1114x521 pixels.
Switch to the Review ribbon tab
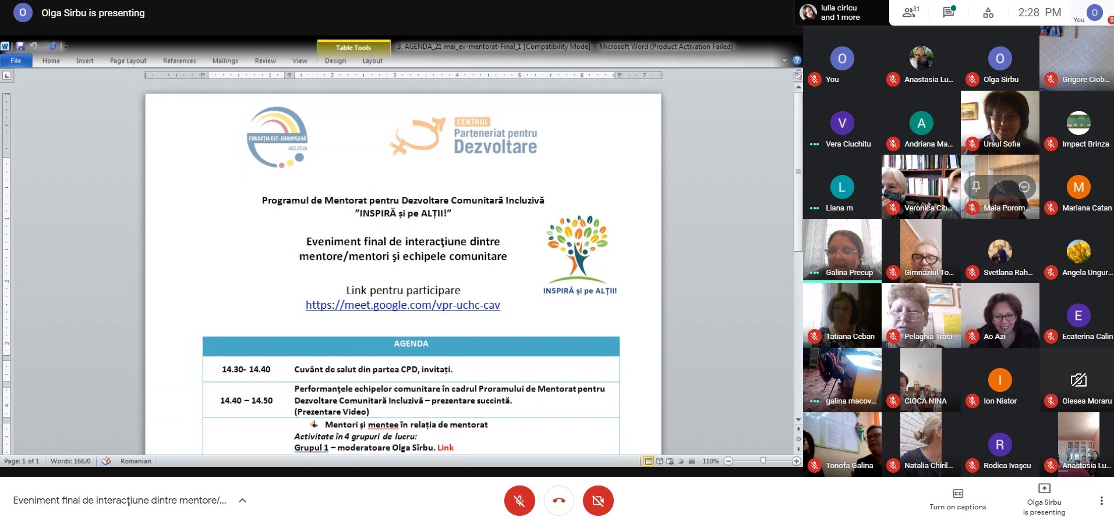[x=265, y=60]
